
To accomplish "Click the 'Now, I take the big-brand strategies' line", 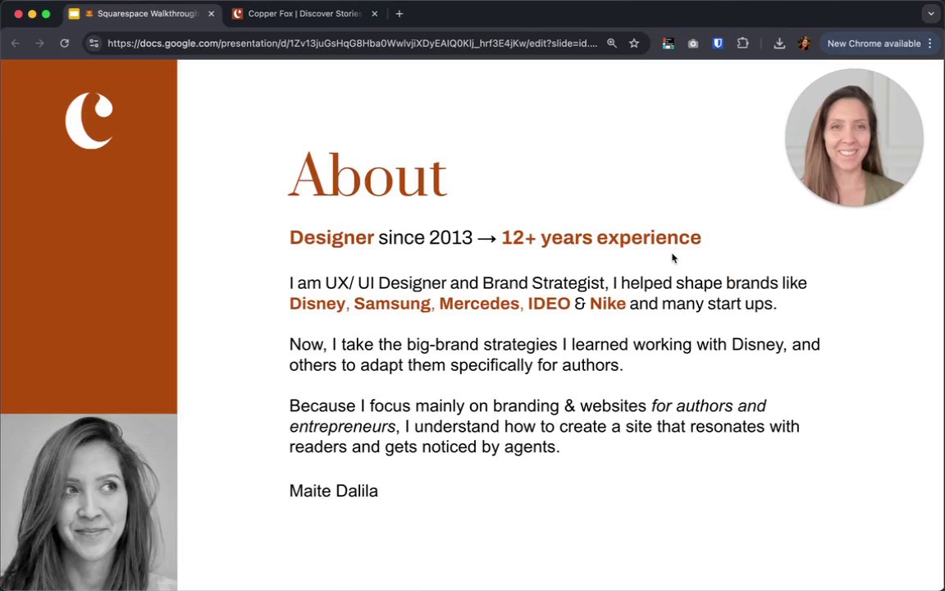I will [555, 345].
